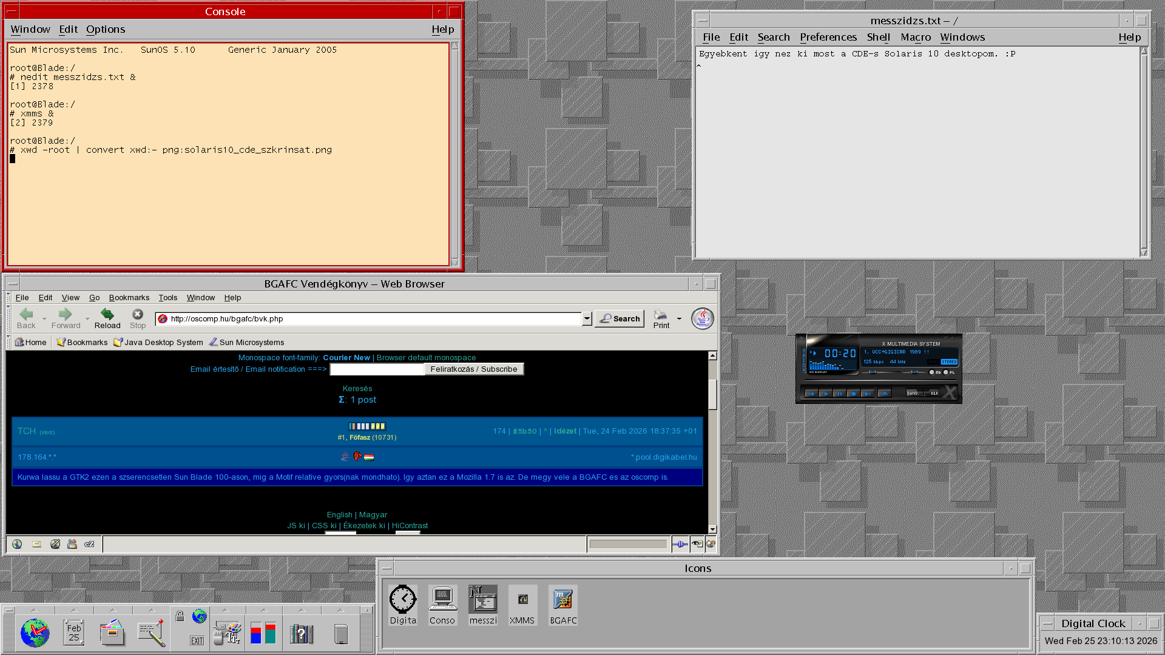
Task: Click the front panel lock screen icon
Action: (x=180, y=616)
